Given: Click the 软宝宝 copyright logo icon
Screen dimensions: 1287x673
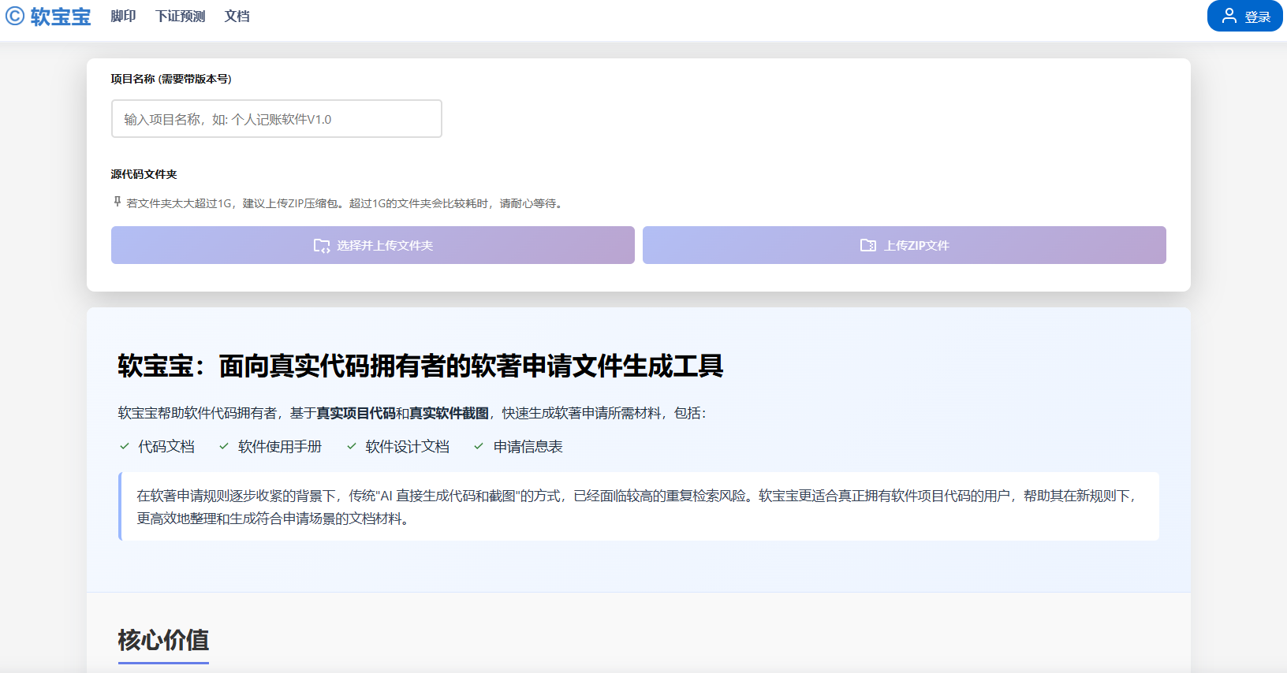Looking at the screenshot, I should tap(15, 16).
